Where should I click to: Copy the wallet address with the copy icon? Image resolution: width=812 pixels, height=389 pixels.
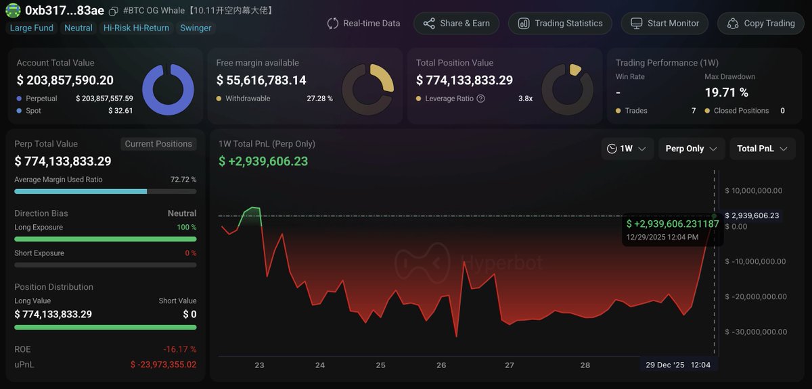pos(113,11)
